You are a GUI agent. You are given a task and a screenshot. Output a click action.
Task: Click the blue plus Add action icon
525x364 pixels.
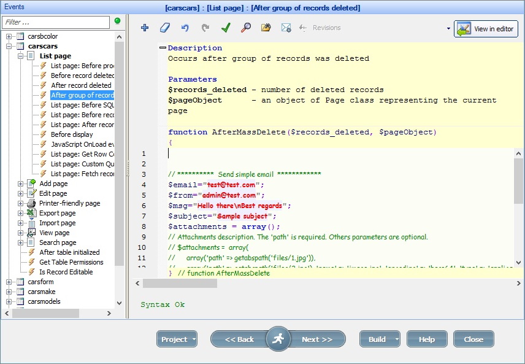point(145,28)
